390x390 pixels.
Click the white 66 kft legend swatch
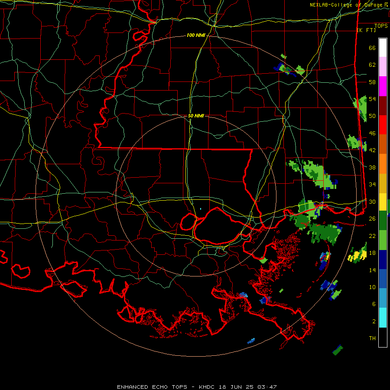click(x=383, y=48)
